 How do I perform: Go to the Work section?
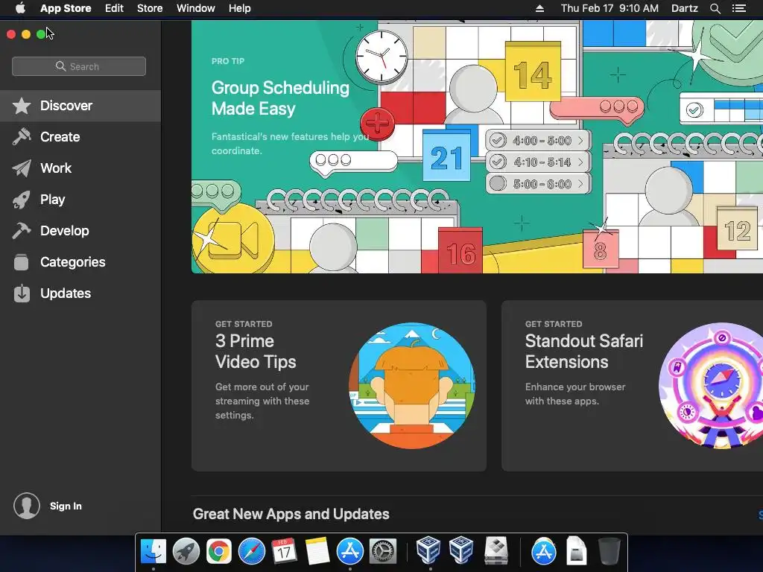[x=80, y=168]
